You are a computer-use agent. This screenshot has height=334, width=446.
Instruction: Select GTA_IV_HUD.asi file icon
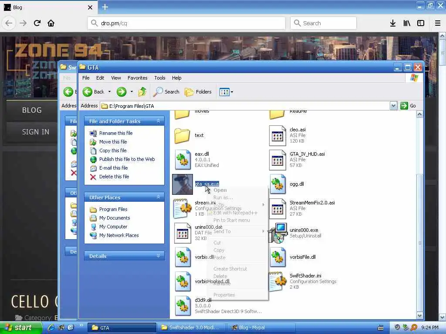point(277,160)
